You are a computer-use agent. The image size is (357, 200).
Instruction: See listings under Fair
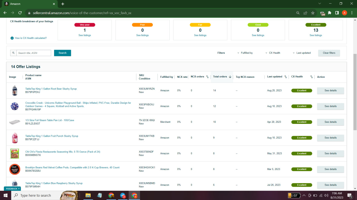pyautogui.click(x=200, y=35)
